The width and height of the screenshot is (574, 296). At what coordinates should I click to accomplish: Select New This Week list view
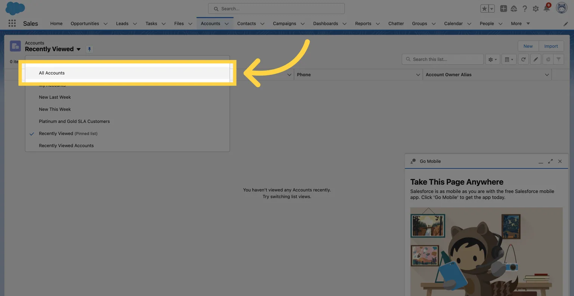click(x=127, y=109)
